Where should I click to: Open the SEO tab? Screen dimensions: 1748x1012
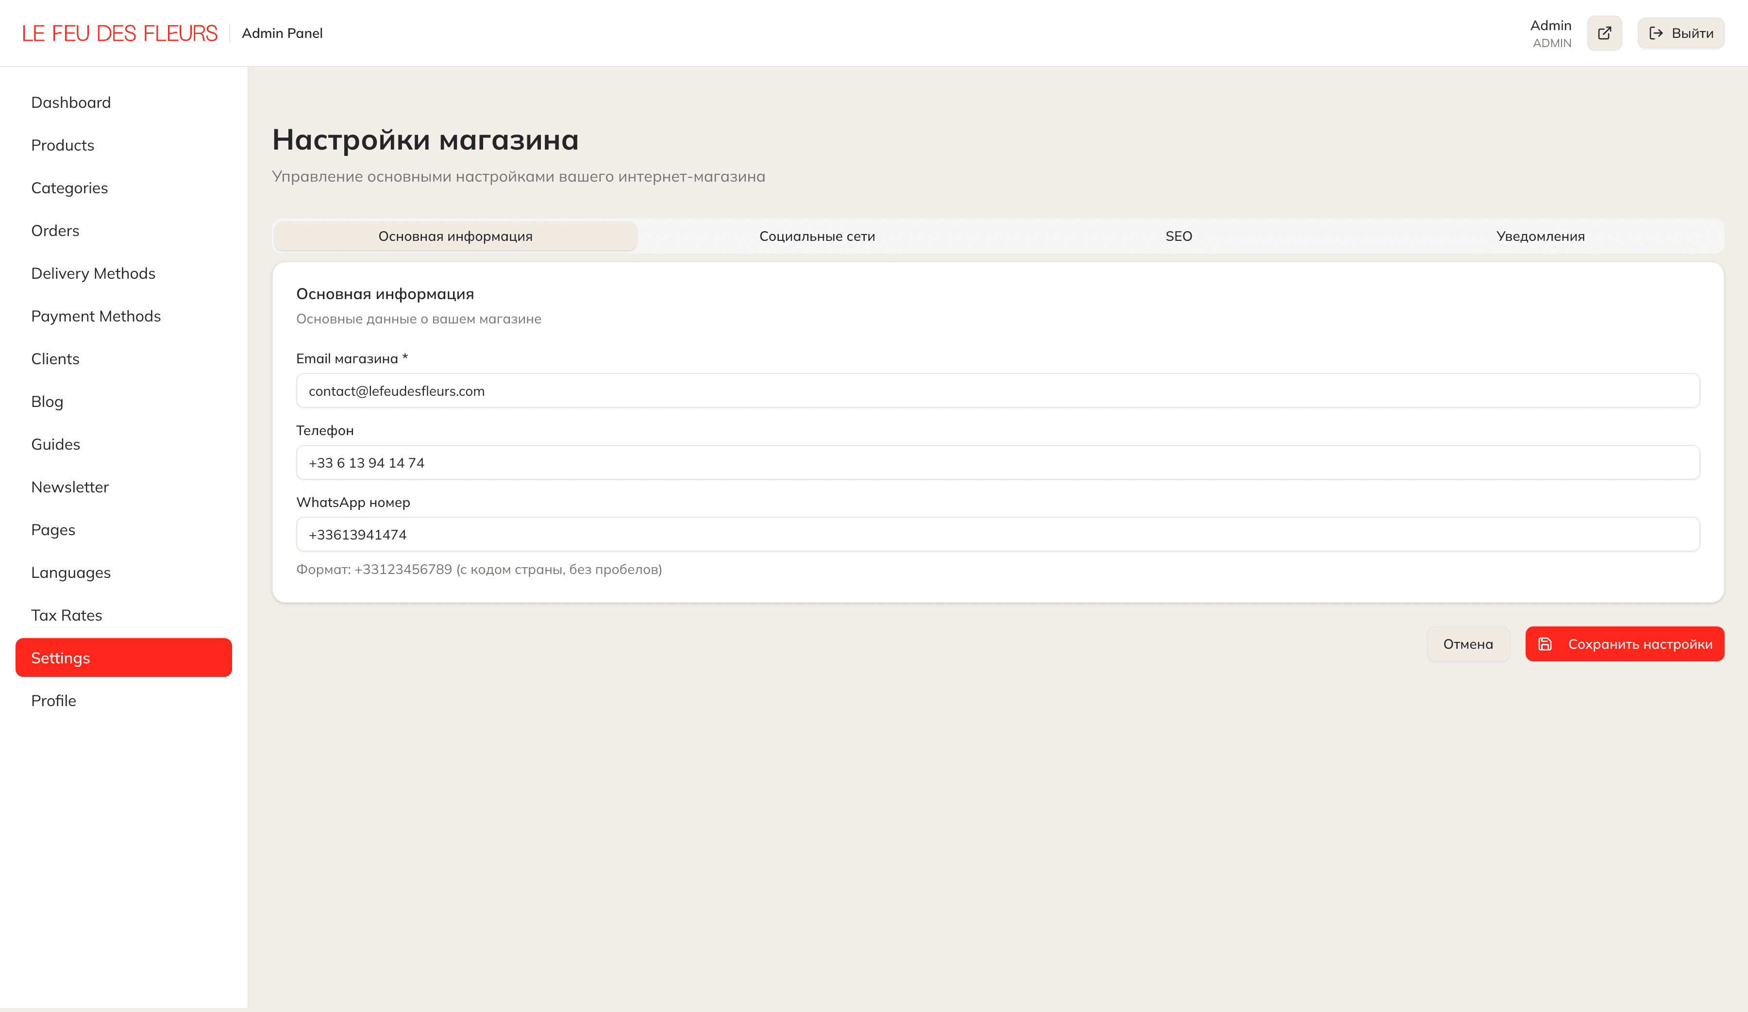pos(1178,236)
